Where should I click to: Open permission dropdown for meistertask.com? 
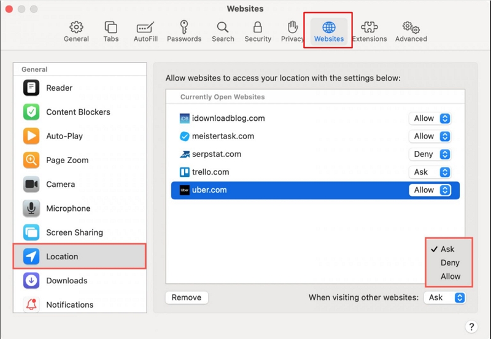point(430,136)
